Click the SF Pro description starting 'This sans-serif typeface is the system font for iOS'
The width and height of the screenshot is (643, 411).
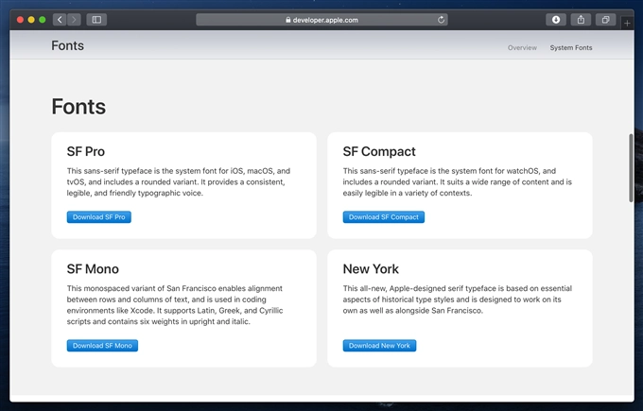[x=179, y=182]
